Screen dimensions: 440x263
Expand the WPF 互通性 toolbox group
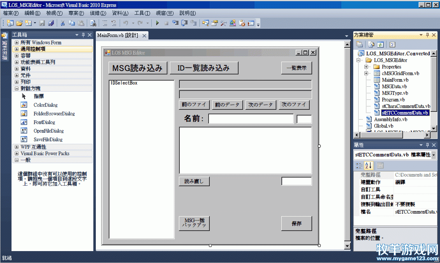pos(16,147)
